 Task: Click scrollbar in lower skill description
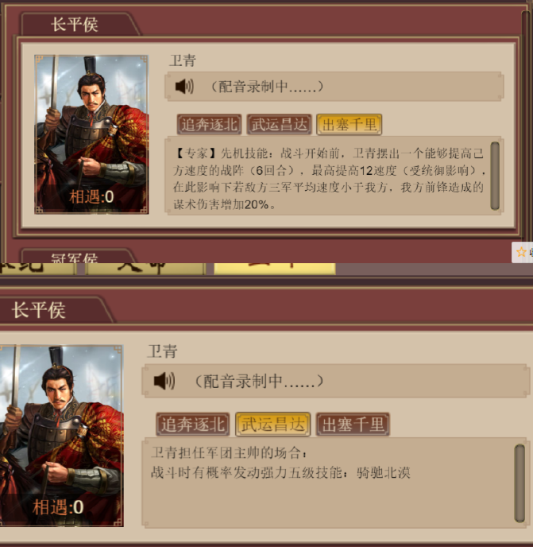point(519,483)
